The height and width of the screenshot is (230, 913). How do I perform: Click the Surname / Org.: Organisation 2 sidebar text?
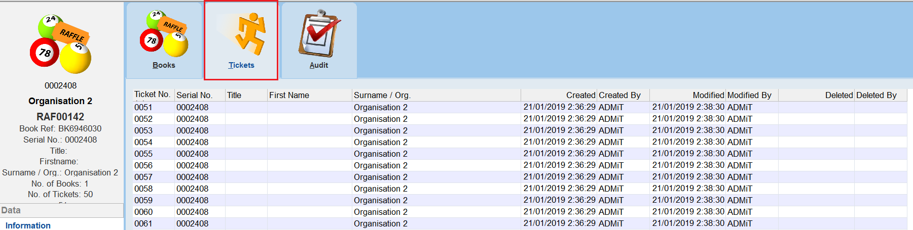click(60, 172)
